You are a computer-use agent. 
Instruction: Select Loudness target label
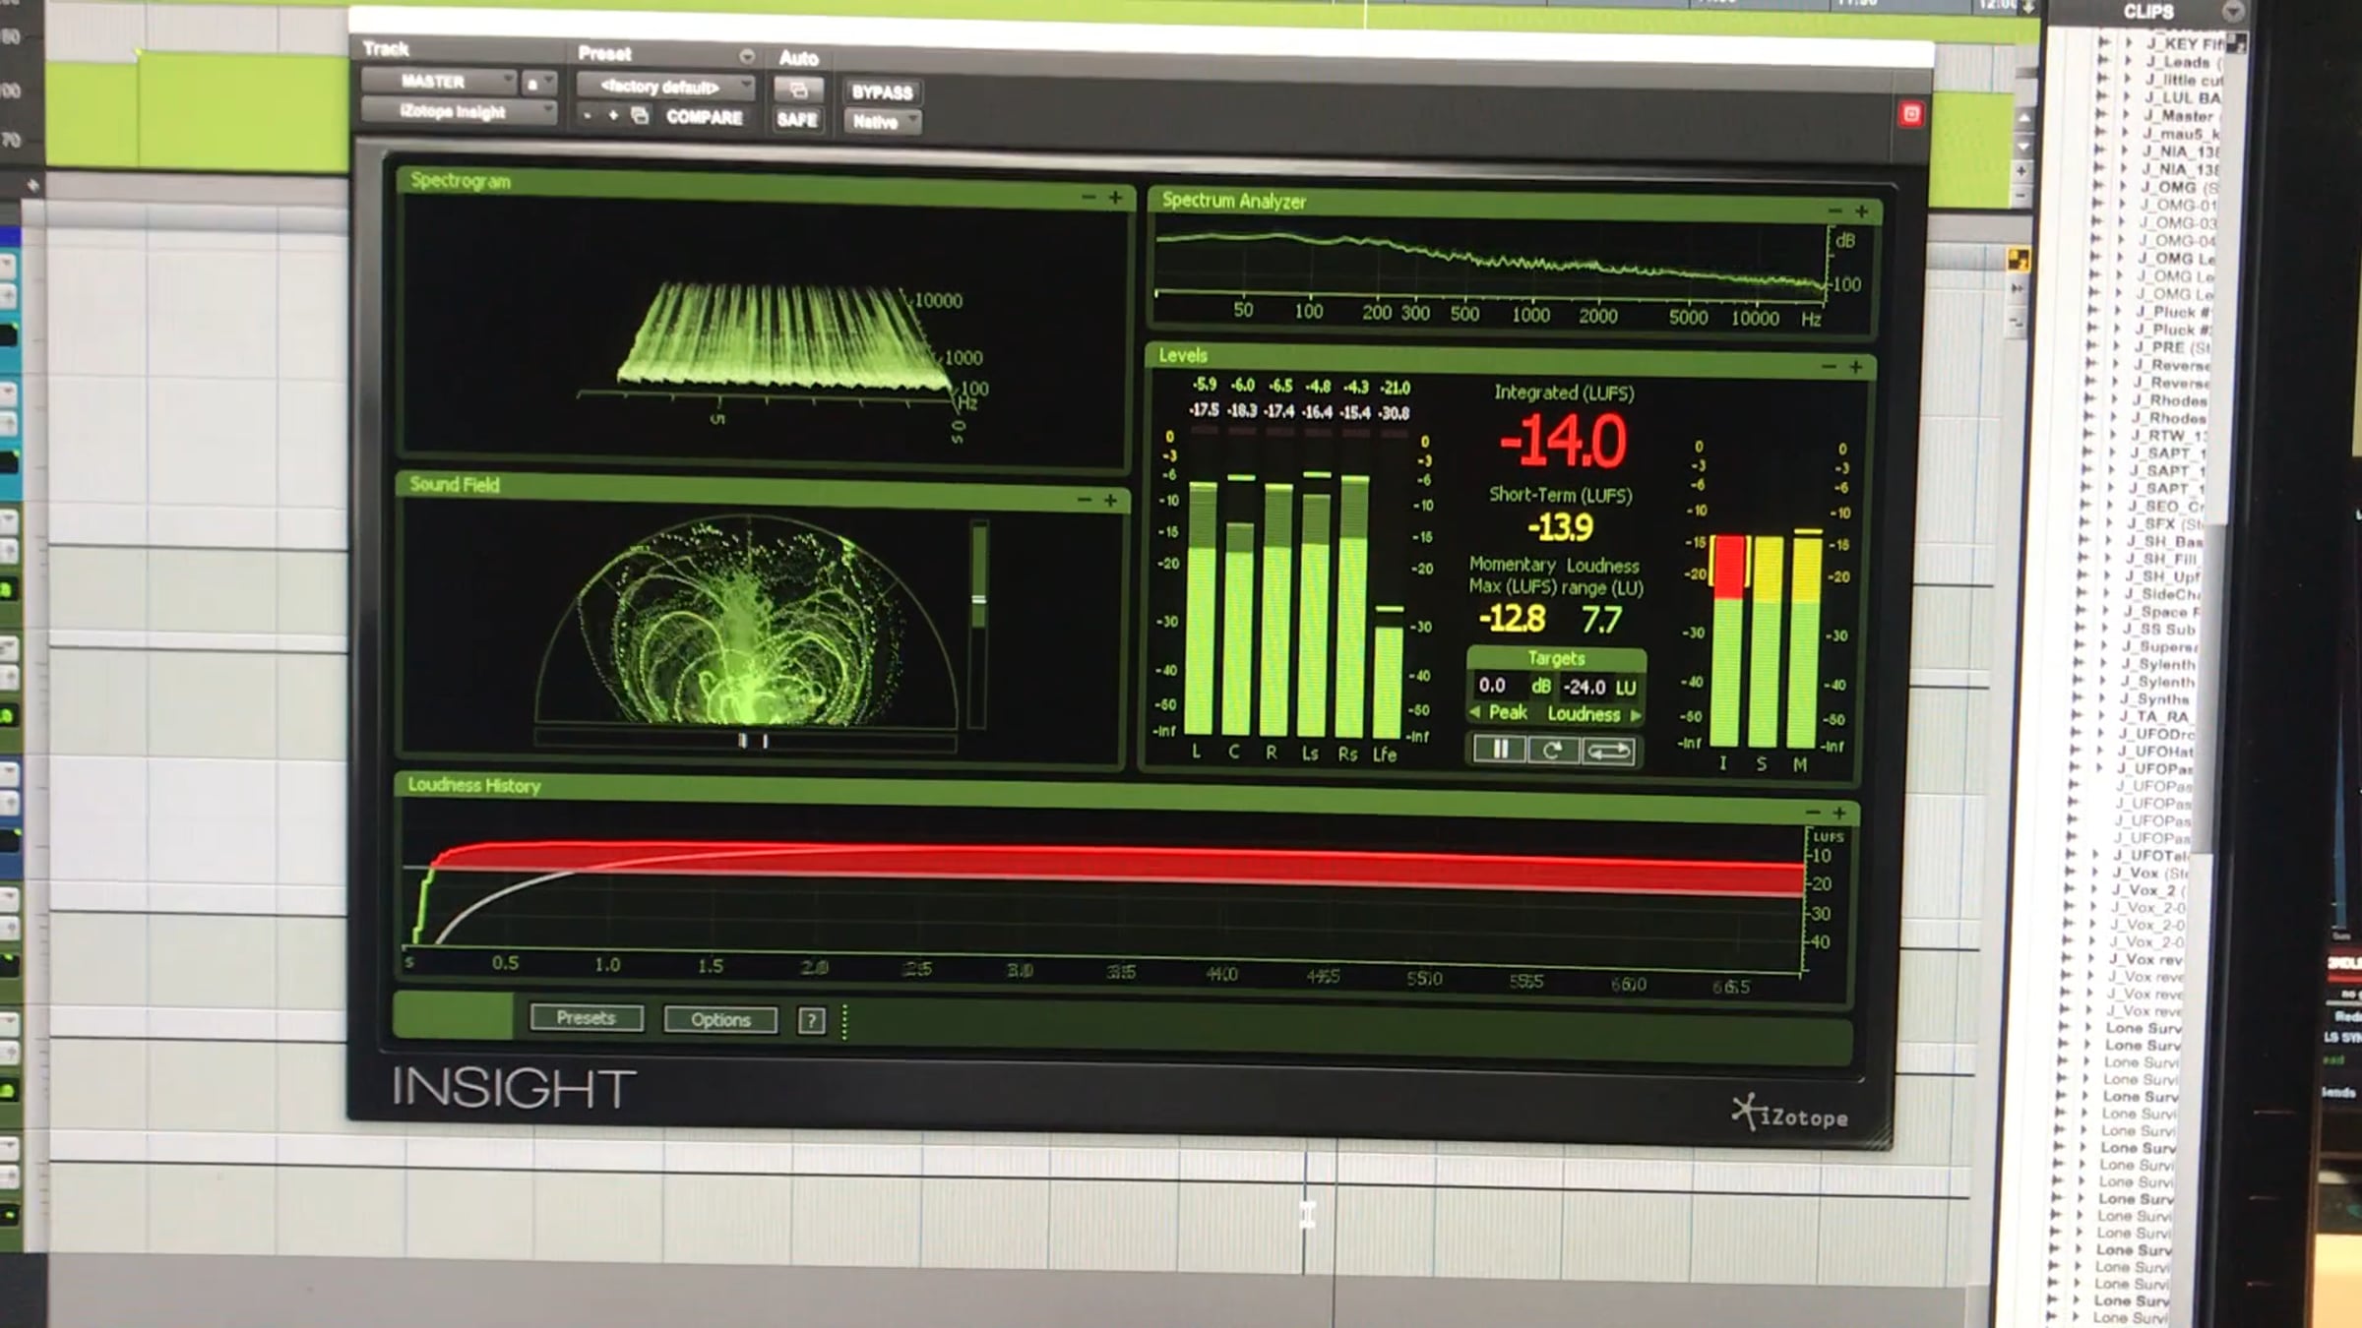pyautogui.click(x=1584, y=714)
